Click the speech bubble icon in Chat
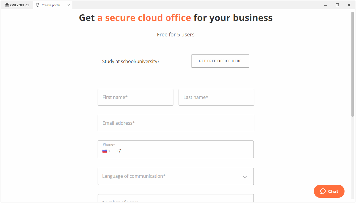Viewport: 356px width, 203px height. (x=323, y=191)
